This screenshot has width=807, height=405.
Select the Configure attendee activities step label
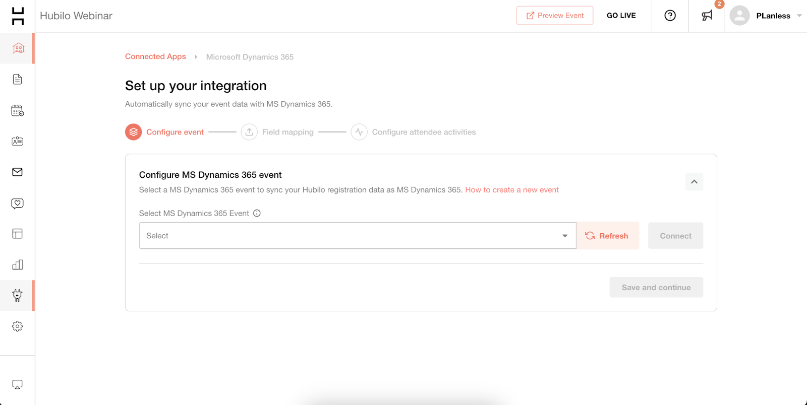pyautogui.click(x=424, y=132)
